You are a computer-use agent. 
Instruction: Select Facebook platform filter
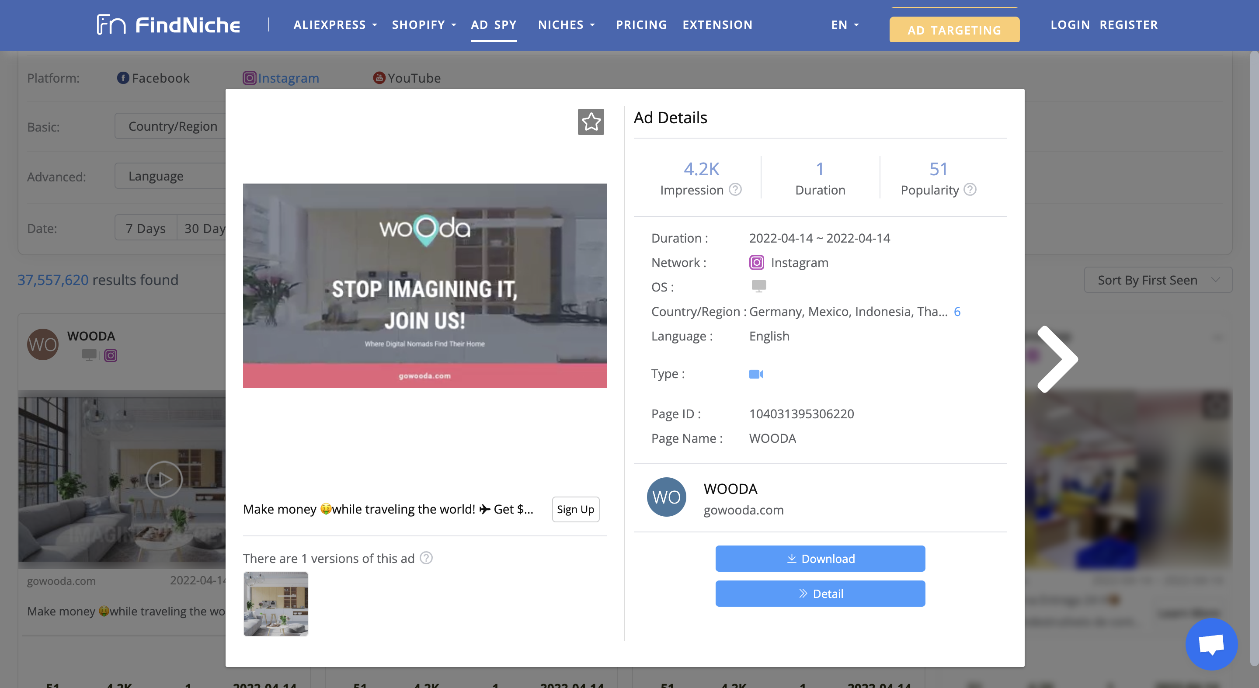[153, 78]
